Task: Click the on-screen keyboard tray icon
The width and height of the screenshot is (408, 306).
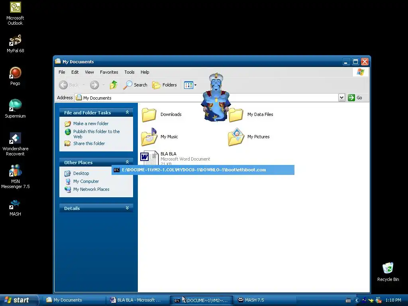Action: coord(348,300)
